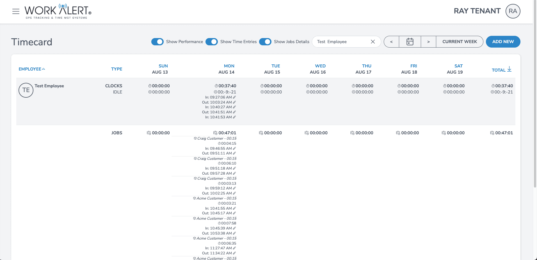
Task: Edit the 09:46:55 AM job-in entry
Action: click(234, 149)
